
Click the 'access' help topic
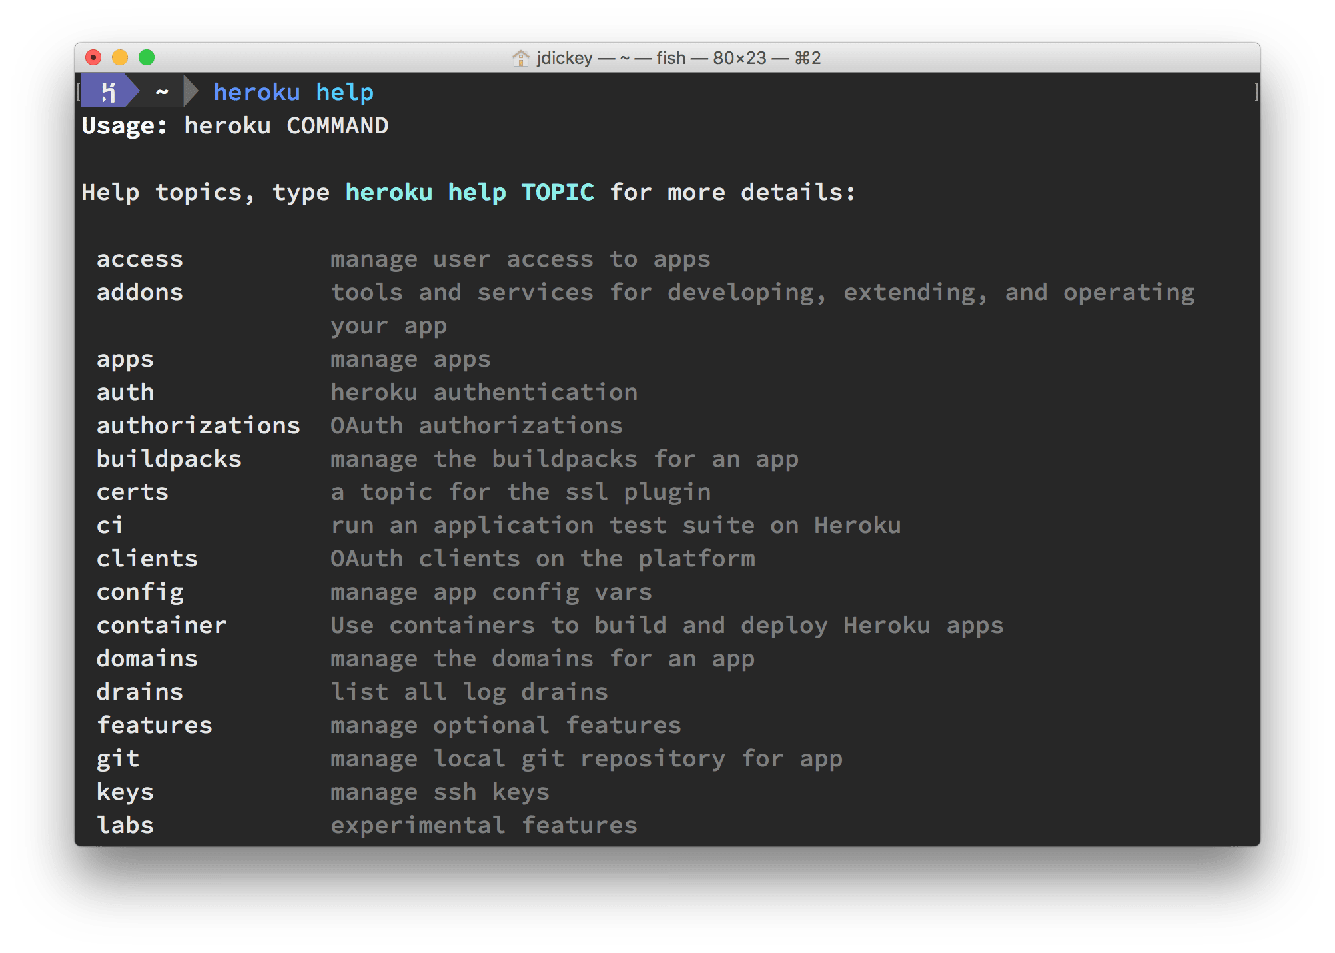coord(139,259)
